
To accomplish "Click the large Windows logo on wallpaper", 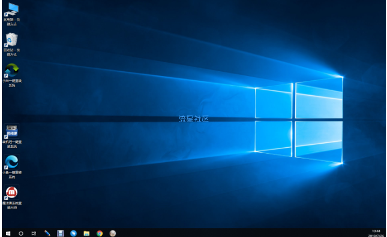I will 299,120.
